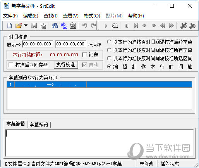Click the music note plus icon
The image size is (199, 168).
coord(184,26)
